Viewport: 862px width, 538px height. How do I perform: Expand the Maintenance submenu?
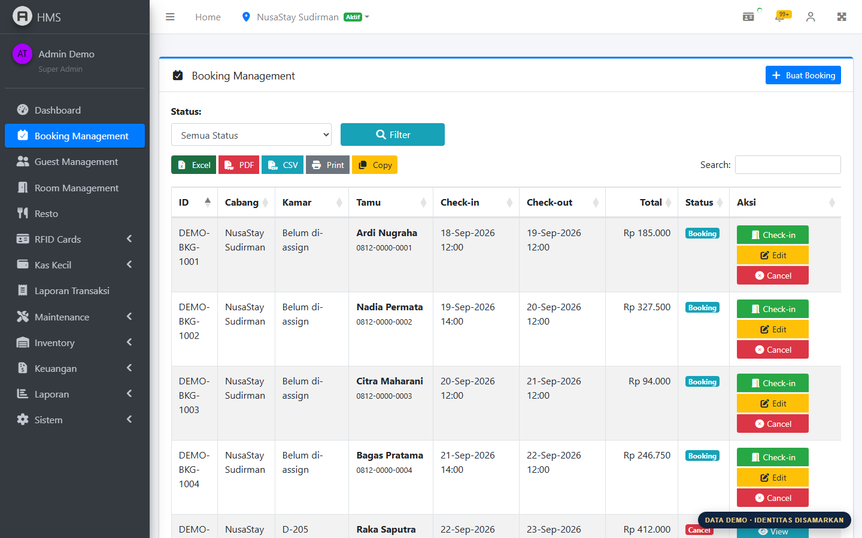(75, 317)
